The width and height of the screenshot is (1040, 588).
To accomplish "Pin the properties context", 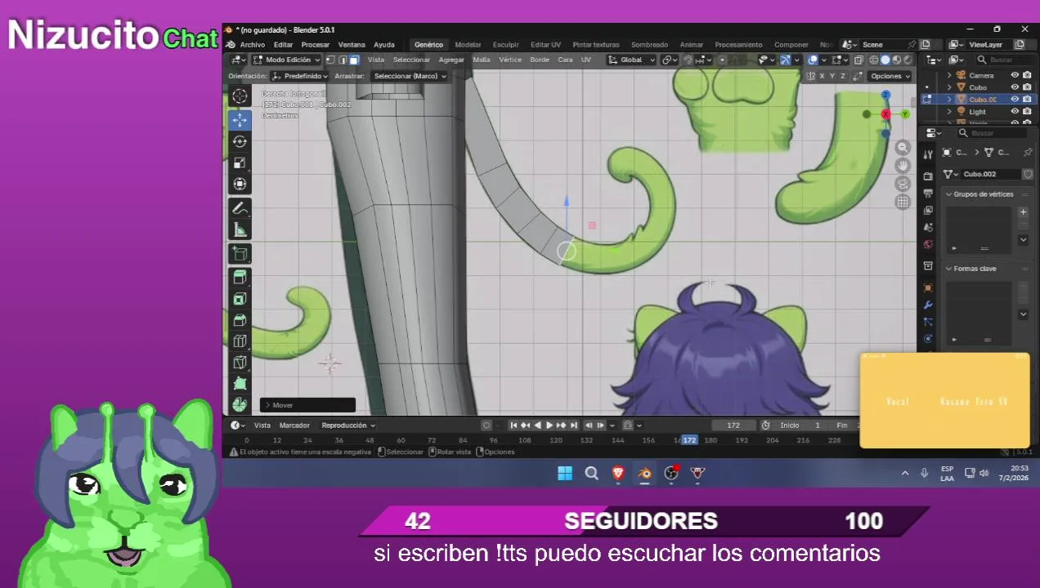I will tap(1028, 153).
